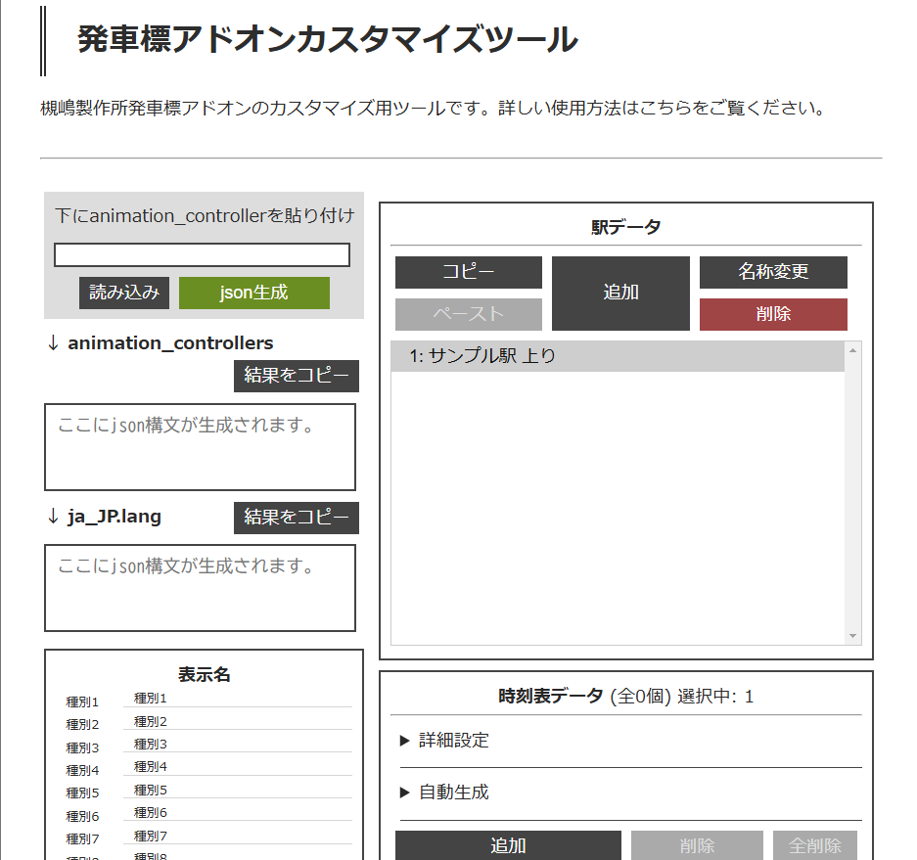The image size is (917, 860).
Task: Copy the ja_JP.lang result
Action: tap(296, 518)
